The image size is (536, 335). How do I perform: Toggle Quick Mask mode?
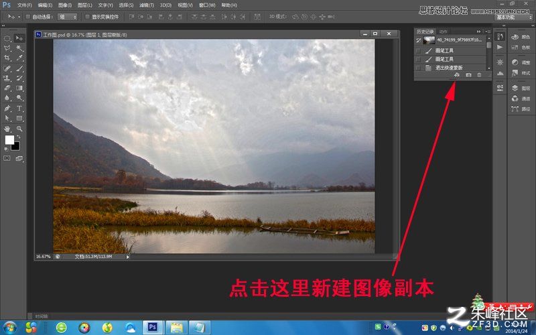click(7, 158)
